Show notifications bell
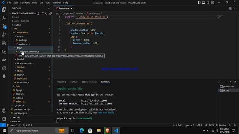This screenshot has width=239, height=134. (235, 125)
